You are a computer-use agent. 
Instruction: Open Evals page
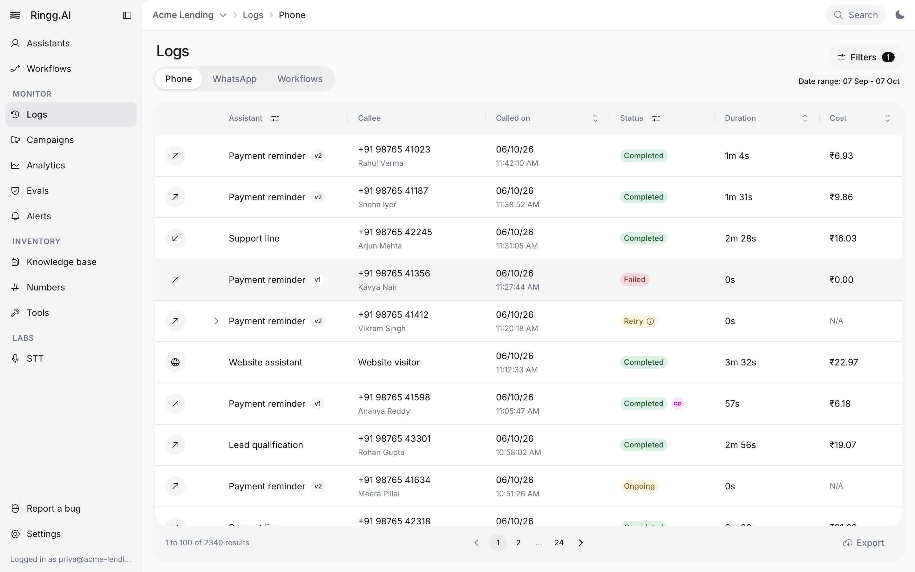(x=71, y=191)
